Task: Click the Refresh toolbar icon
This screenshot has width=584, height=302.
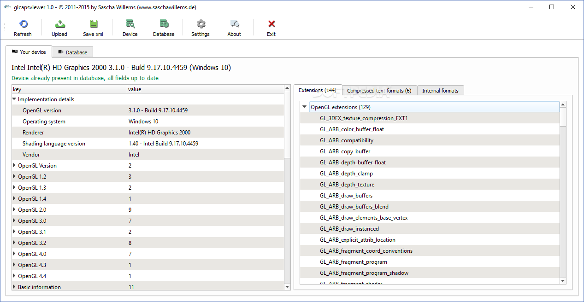Action: coord(23,24)
